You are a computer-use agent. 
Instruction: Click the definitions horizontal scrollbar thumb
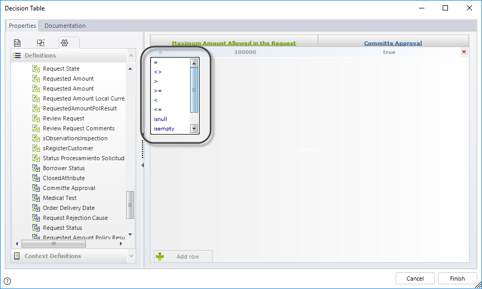[x=54, y=243]
